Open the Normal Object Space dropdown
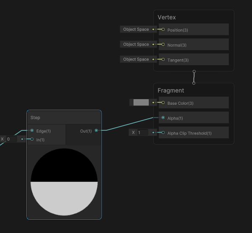252x233 pixels. 136,45
